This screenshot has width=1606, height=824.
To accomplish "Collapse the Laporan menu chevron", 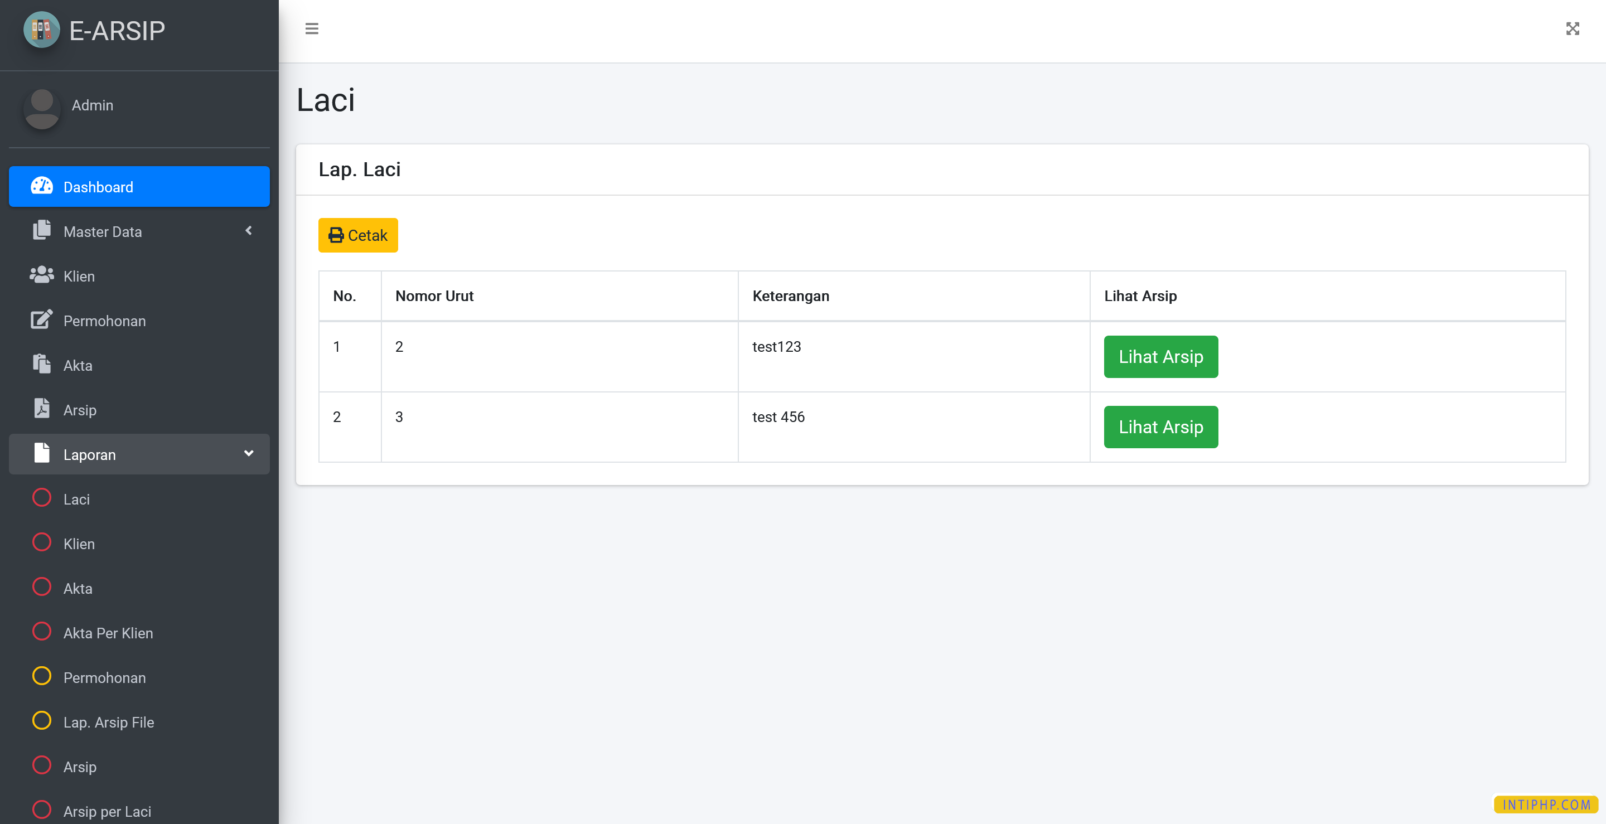I will tap(248, 453).
